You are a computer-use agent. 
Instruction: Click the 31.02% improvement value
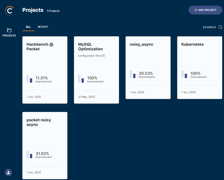pos(42,154)
